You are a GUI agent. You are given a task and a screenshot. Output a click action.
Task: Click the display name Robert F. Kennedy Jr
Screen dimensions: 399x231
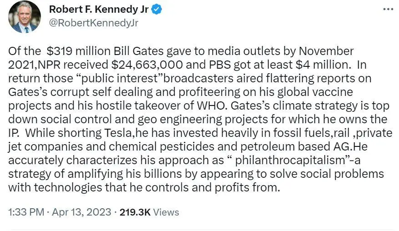[x=100, y=10]
